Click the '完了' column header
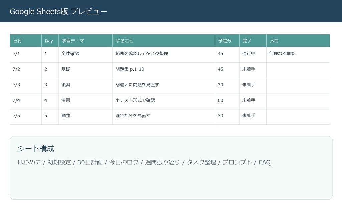342x219 pixels. [x=253, y=41]
